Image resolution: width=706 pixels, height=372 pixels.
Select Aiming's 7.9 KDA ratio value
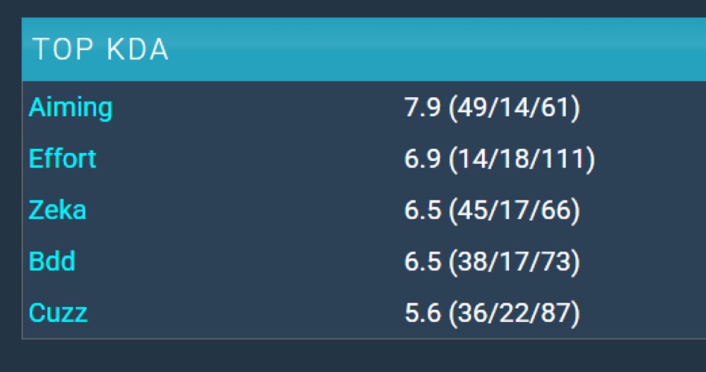pyautogui.click(x=422, y=109)
